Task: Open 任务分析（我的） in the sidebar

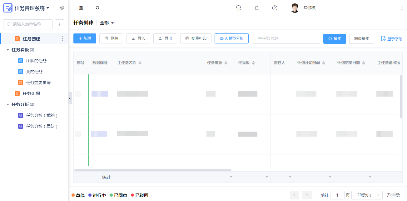Action: [x=42, y=115]
